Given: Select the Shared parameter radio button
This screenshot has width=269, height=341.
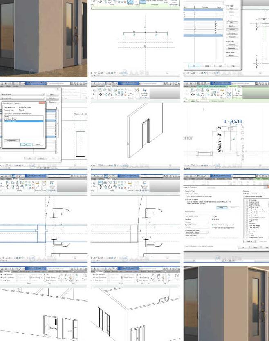Looking at the screenshot, I should [x=186, y=200].
